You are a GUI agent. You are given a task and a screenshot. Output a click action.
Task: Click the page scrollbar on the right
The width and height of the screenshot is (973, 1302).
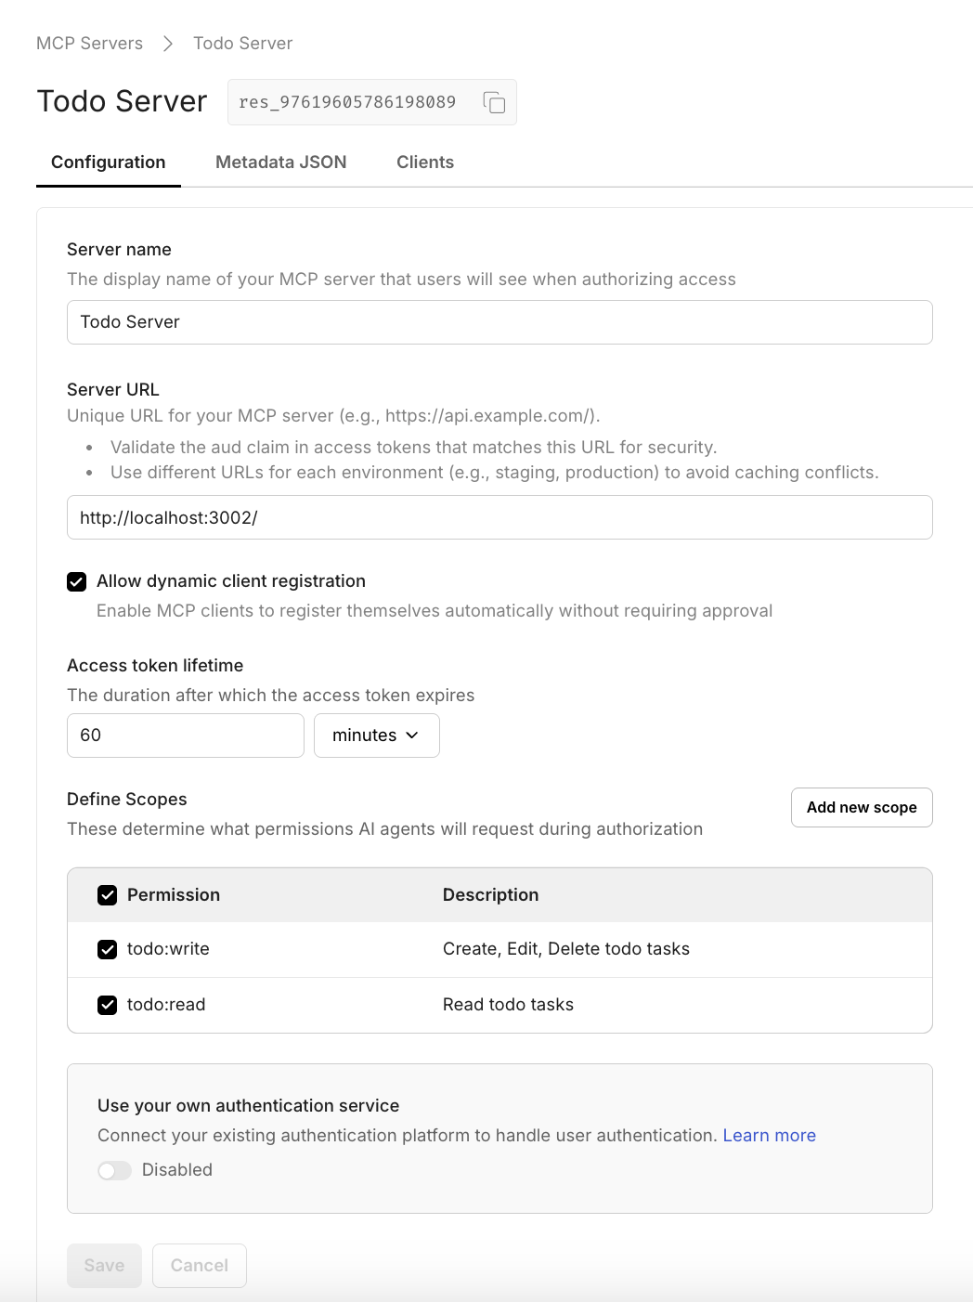tap(967, 650)
